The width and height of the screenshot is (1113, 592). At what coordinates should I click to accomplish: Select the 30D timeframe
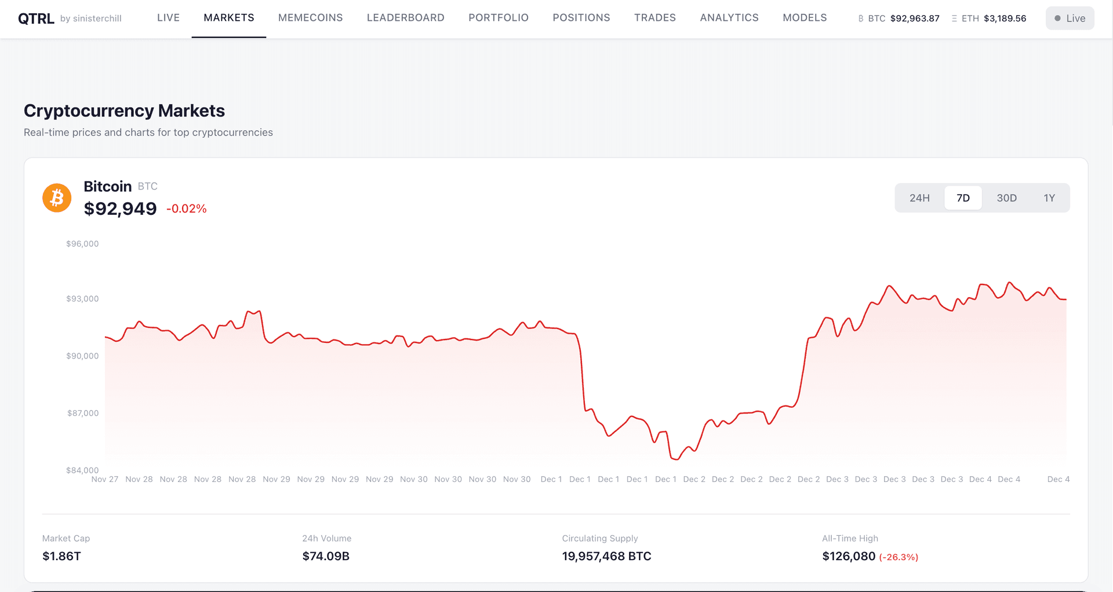pyautogui.click(x=1007, y=198)
